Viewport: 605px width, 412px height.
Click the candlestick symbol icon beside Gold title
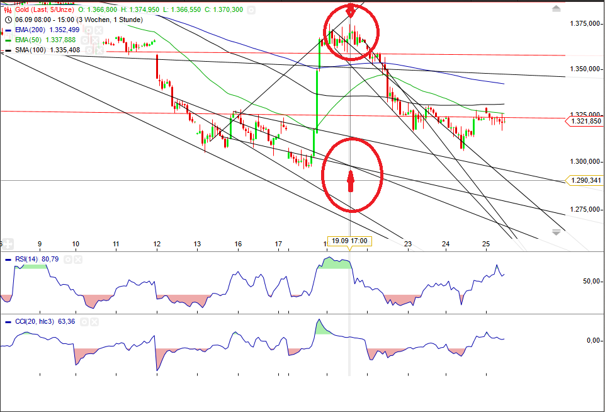(7, 10)
